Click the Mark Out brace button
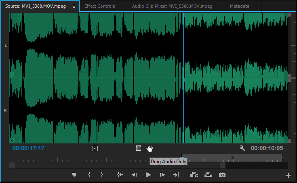The image size is (297, 183). 102,175
